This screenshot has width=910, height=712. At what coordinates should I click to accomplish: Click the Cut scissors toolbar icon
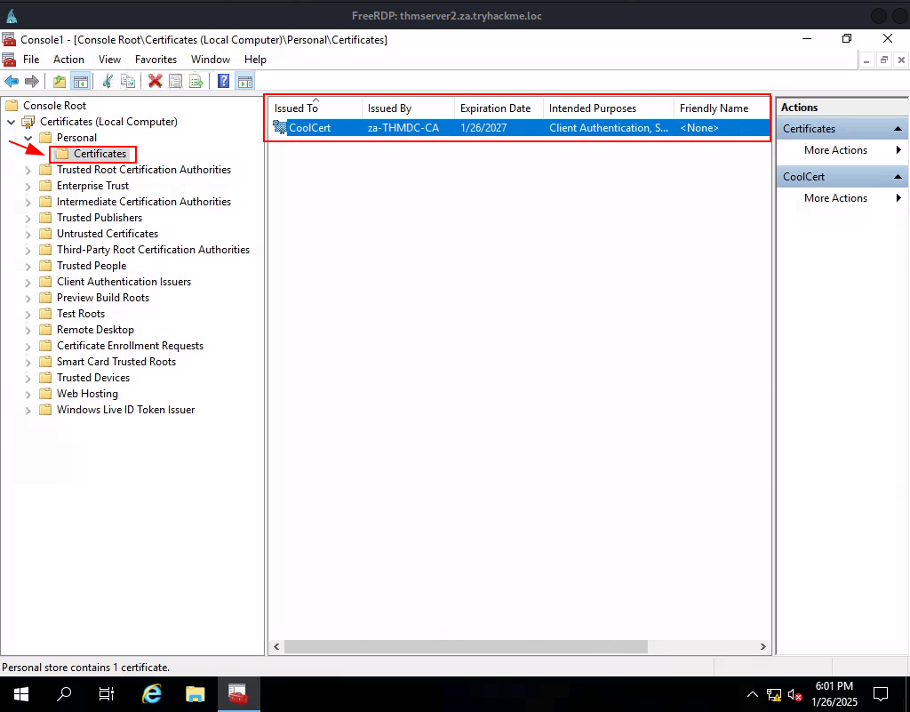point(108,81)
